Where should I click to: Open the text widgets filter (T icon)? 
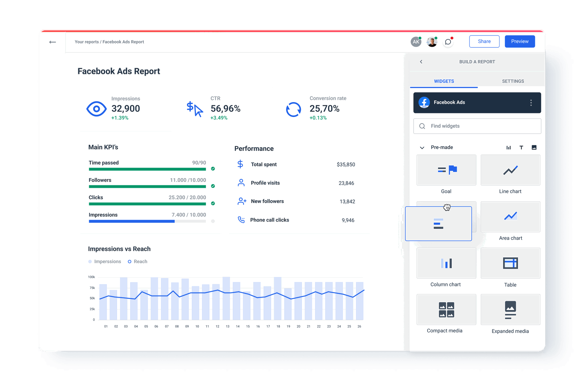point(521,147)
